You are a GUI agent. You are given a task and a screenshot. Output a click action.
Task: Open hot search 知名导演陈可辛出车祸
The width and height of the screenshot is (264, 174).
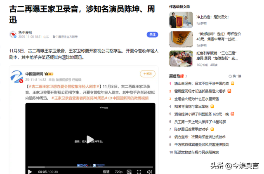tap(191, 106)
